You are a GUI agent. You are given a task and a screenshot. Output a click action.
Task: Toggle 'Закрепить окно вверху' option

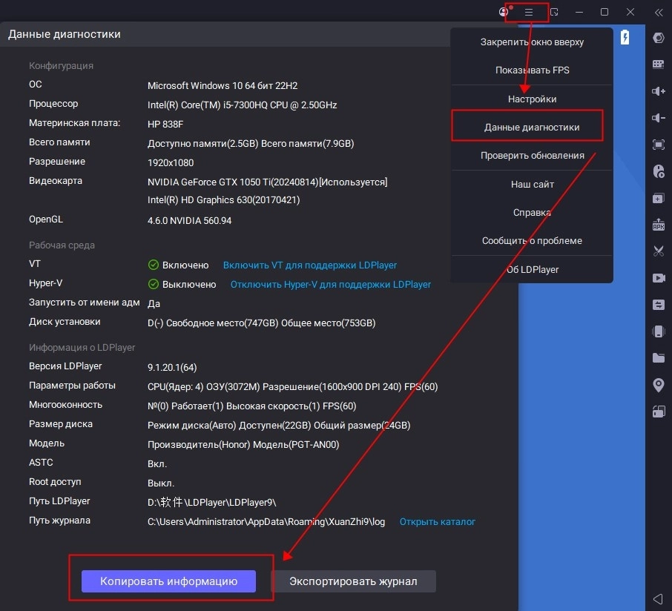pos(532,42)
